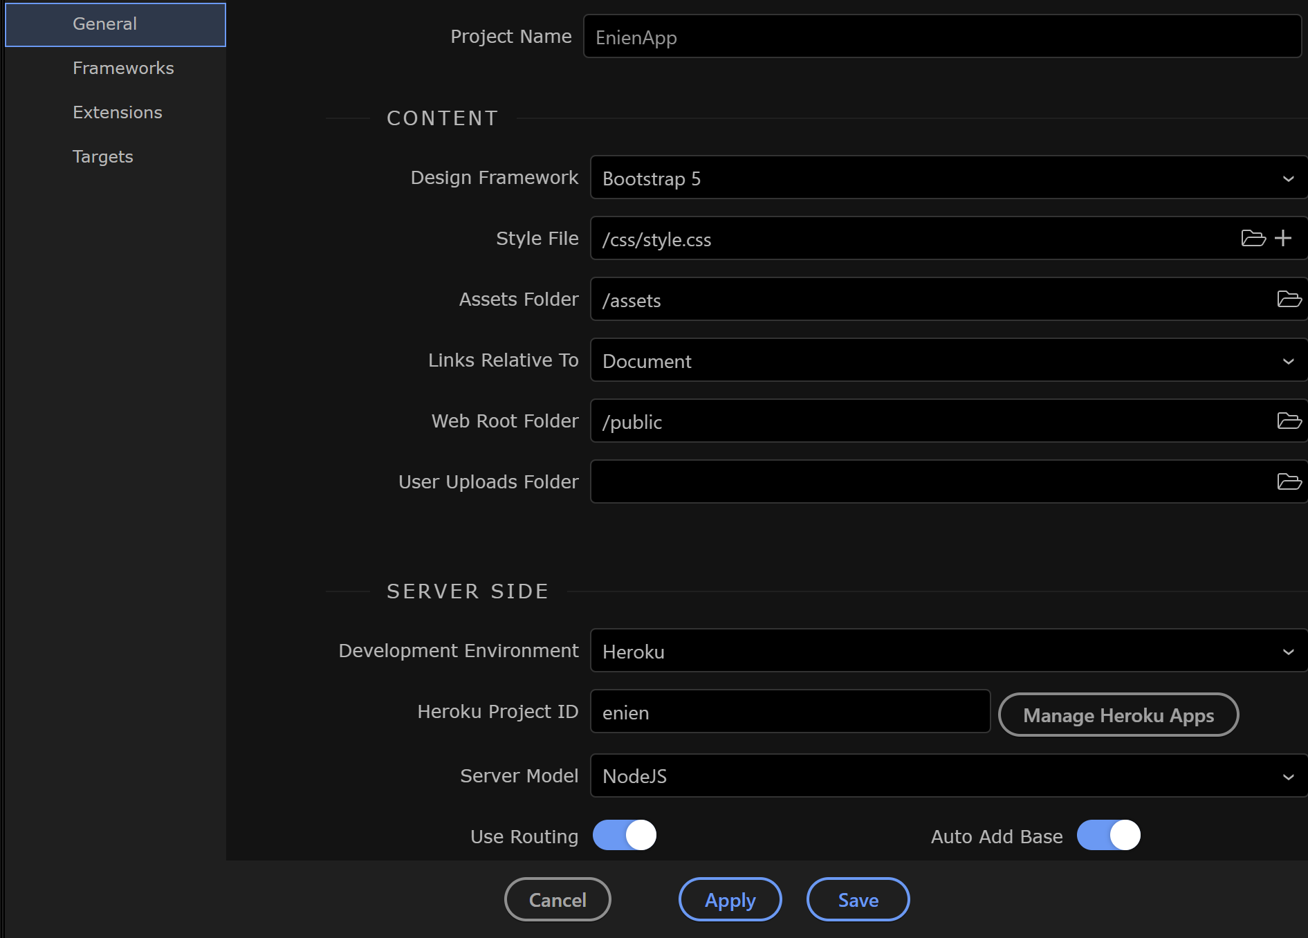Click the plus icon to add a Style File

click(1283, 239)
